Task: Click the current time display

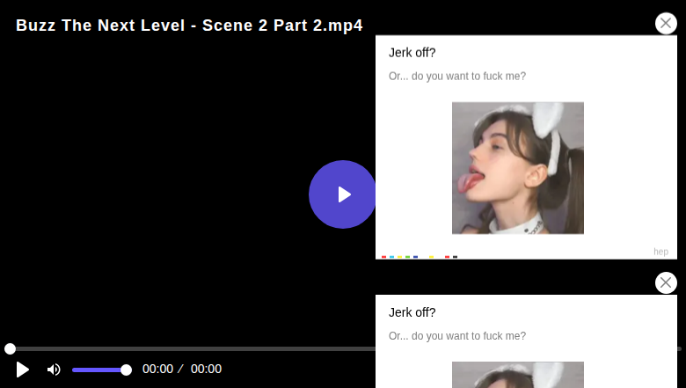Action: 157,370
